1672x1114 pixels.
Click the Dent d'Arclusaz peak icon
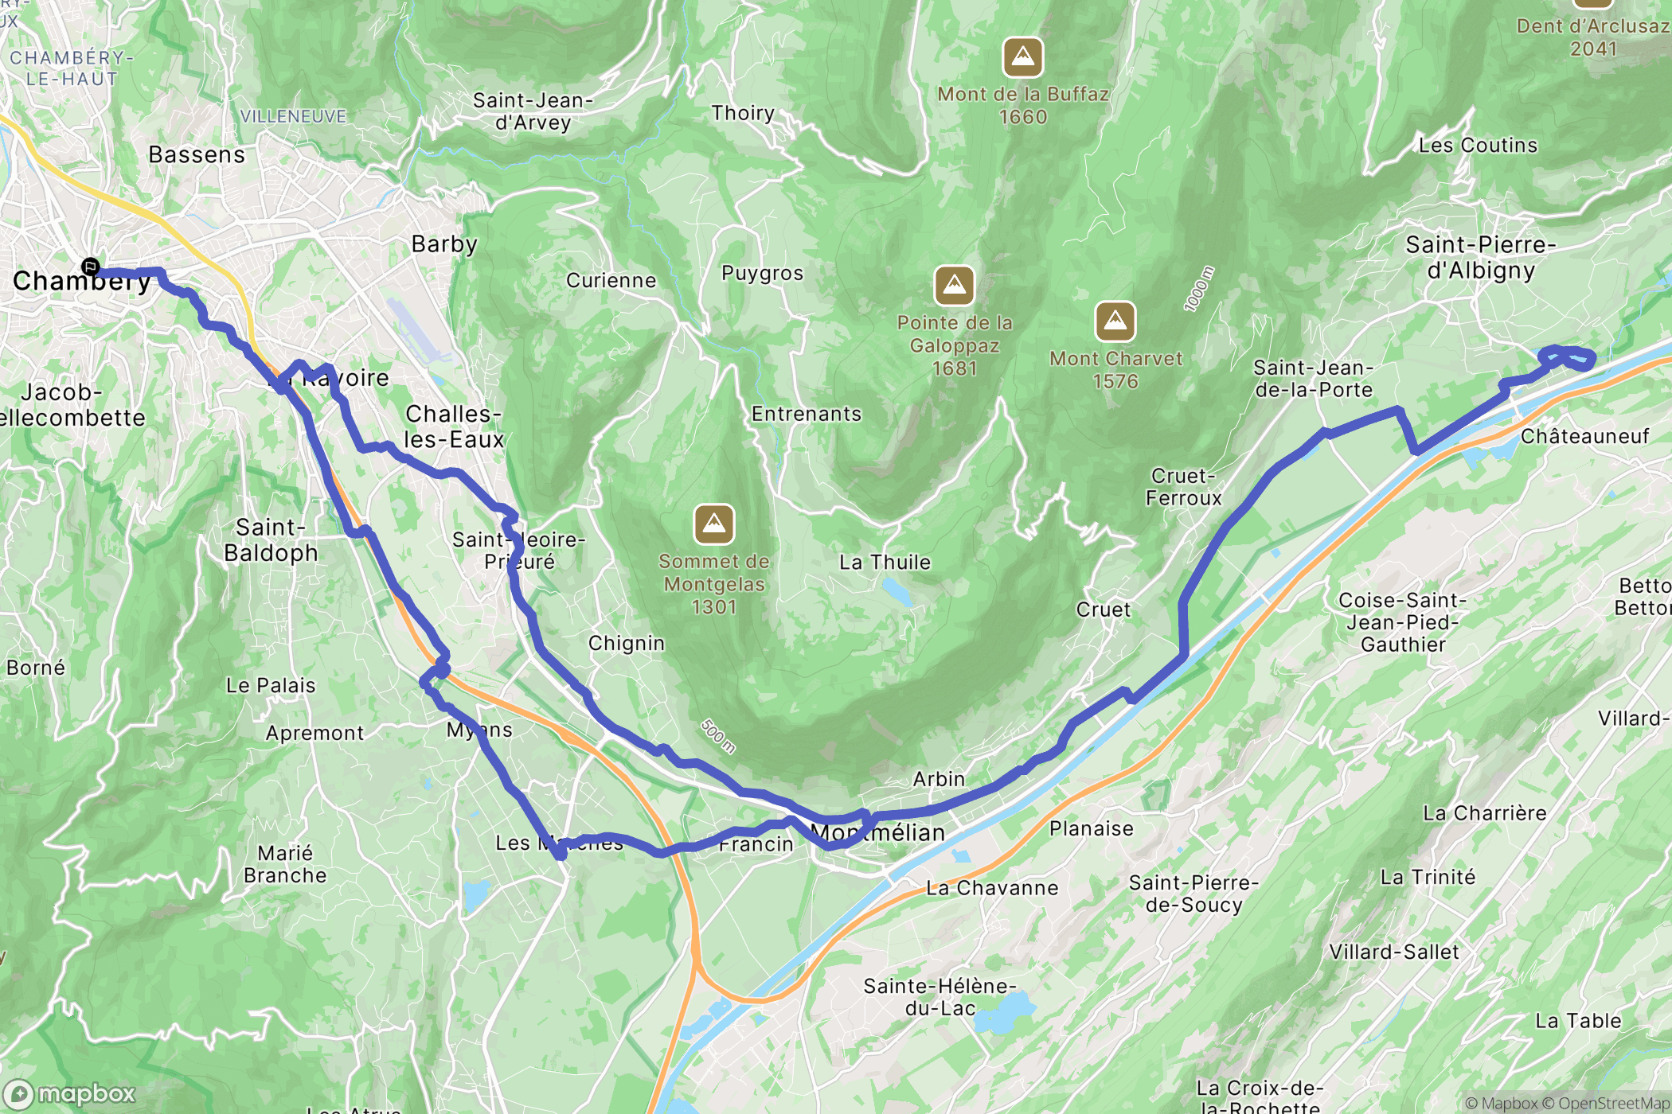1593,2
